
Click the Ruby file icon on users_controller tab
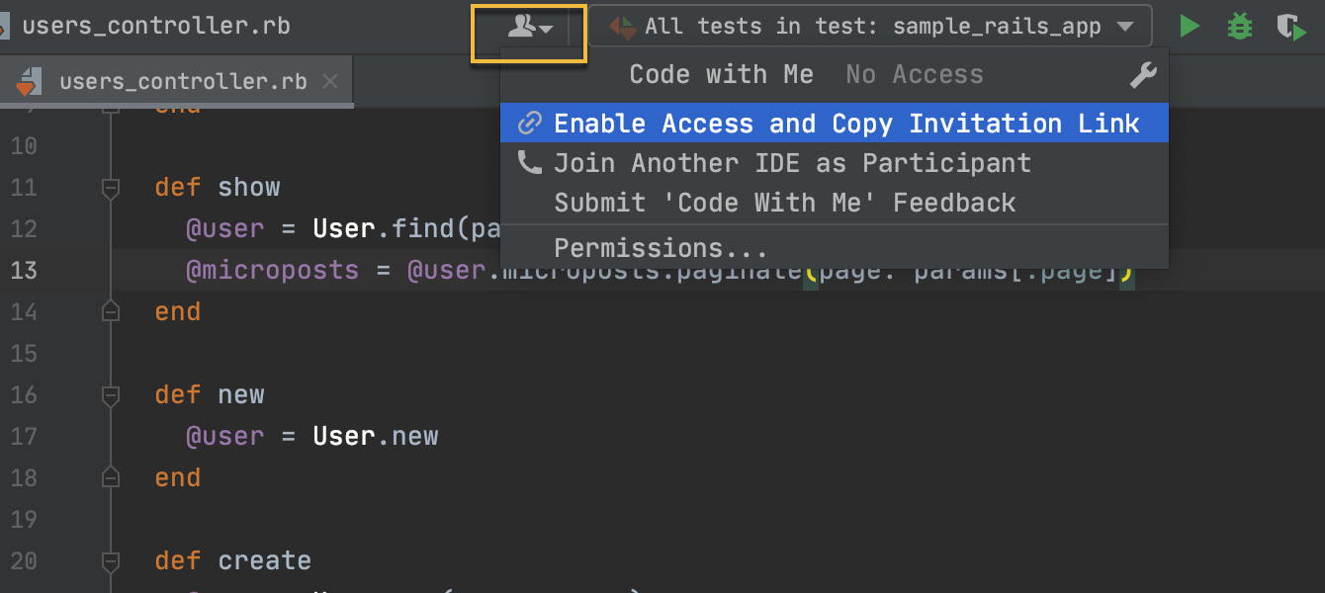click(x=29, y=82)
